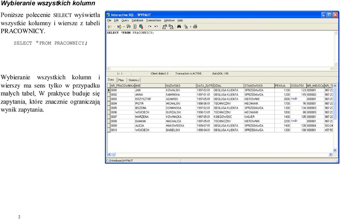
Task: Select the cell KAMINSKA
Action: pos(181,95)
